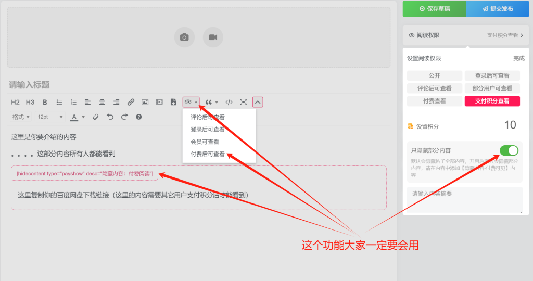Insert a hyperlink using link icon
The image size is (533, 281).
click(x=131, y=102)
